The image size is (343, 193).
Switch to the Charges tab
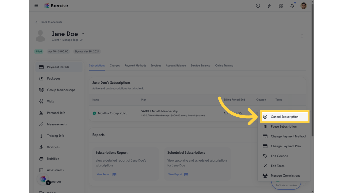click(x=115, y=65)
